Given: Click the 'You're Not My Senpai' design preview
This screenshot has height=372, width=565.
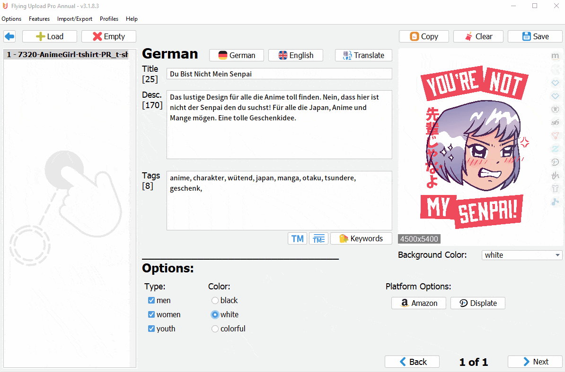Looking at the screenshot, I should tap(474, 147).
